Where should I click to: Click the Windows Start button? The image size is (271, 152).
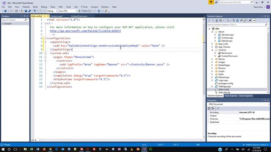pos(3,149)
